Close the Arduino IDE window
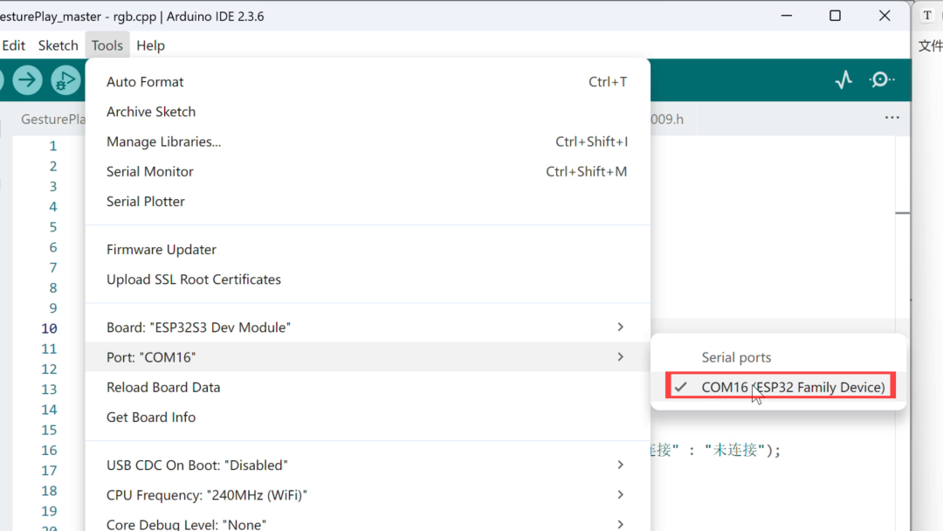Image resolution: width=943 pixels, height=531 pixels. (884, 16)
